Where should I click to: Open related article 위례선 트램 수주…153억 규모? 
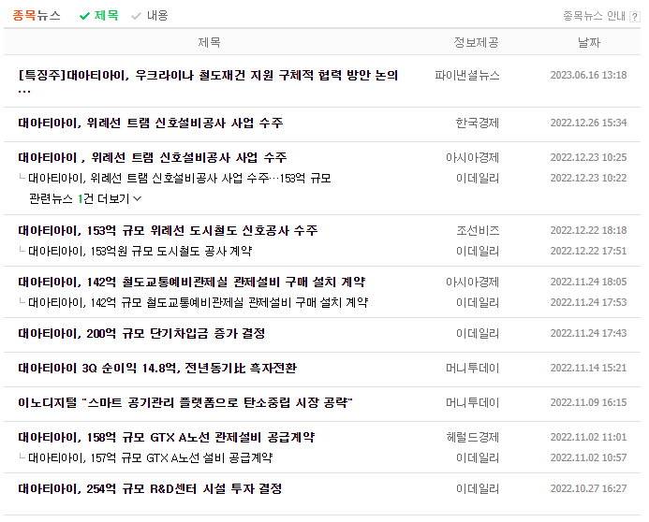point(180,178)
